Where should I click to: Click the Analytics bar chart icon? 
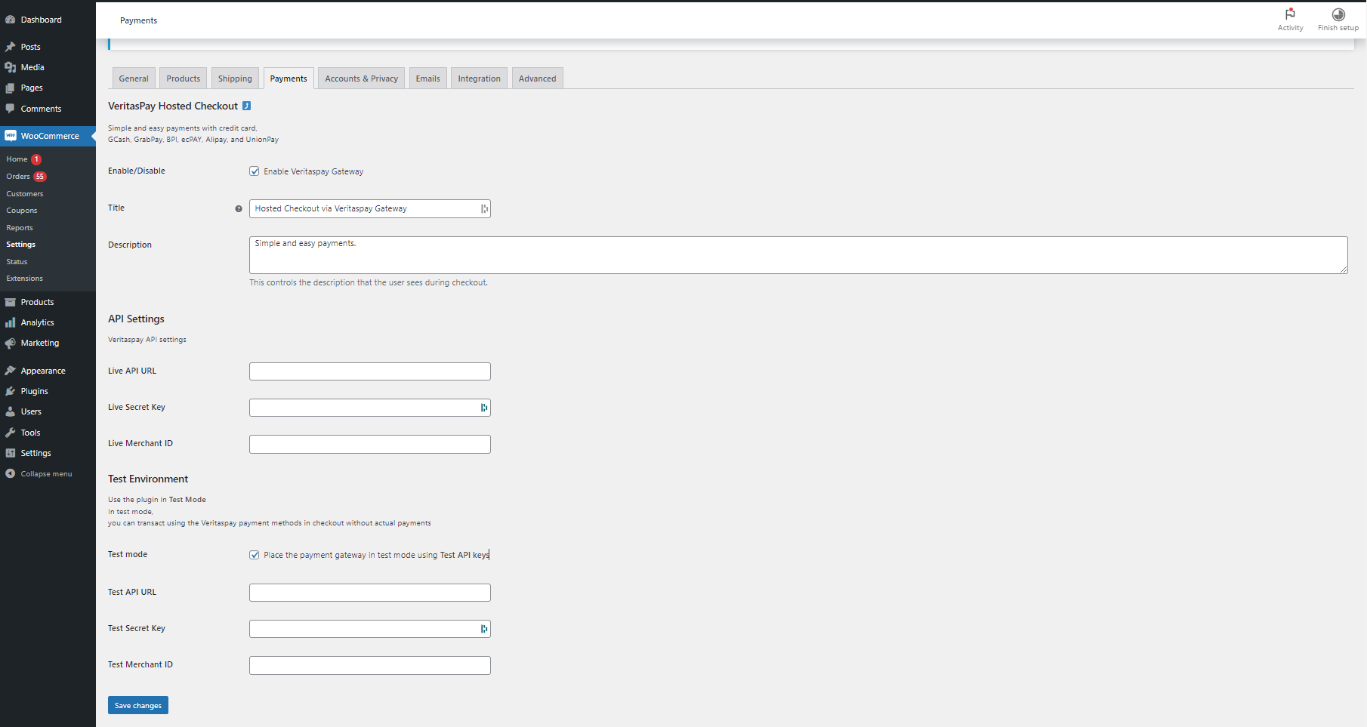[x=11, y=322]
